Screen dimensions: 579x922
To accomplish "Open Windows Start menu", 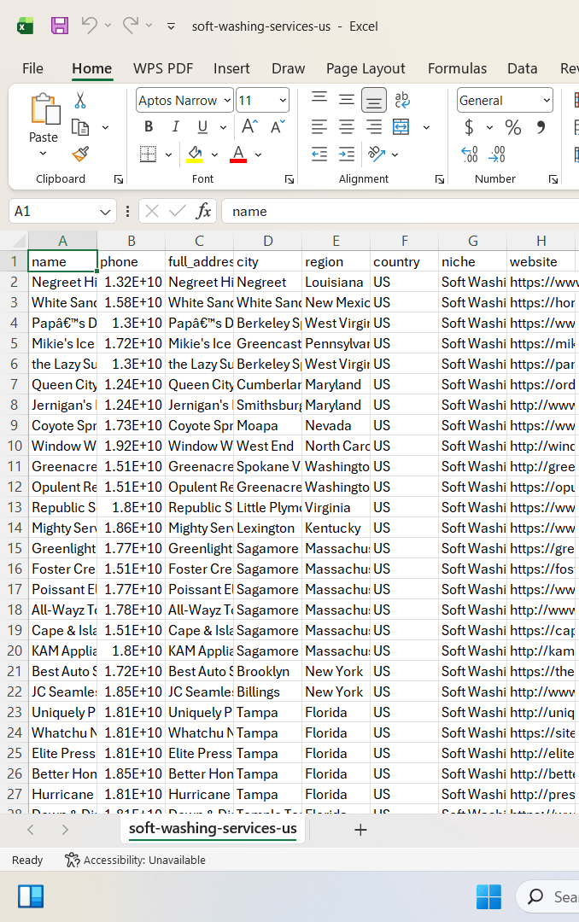I will coord(488,896).
